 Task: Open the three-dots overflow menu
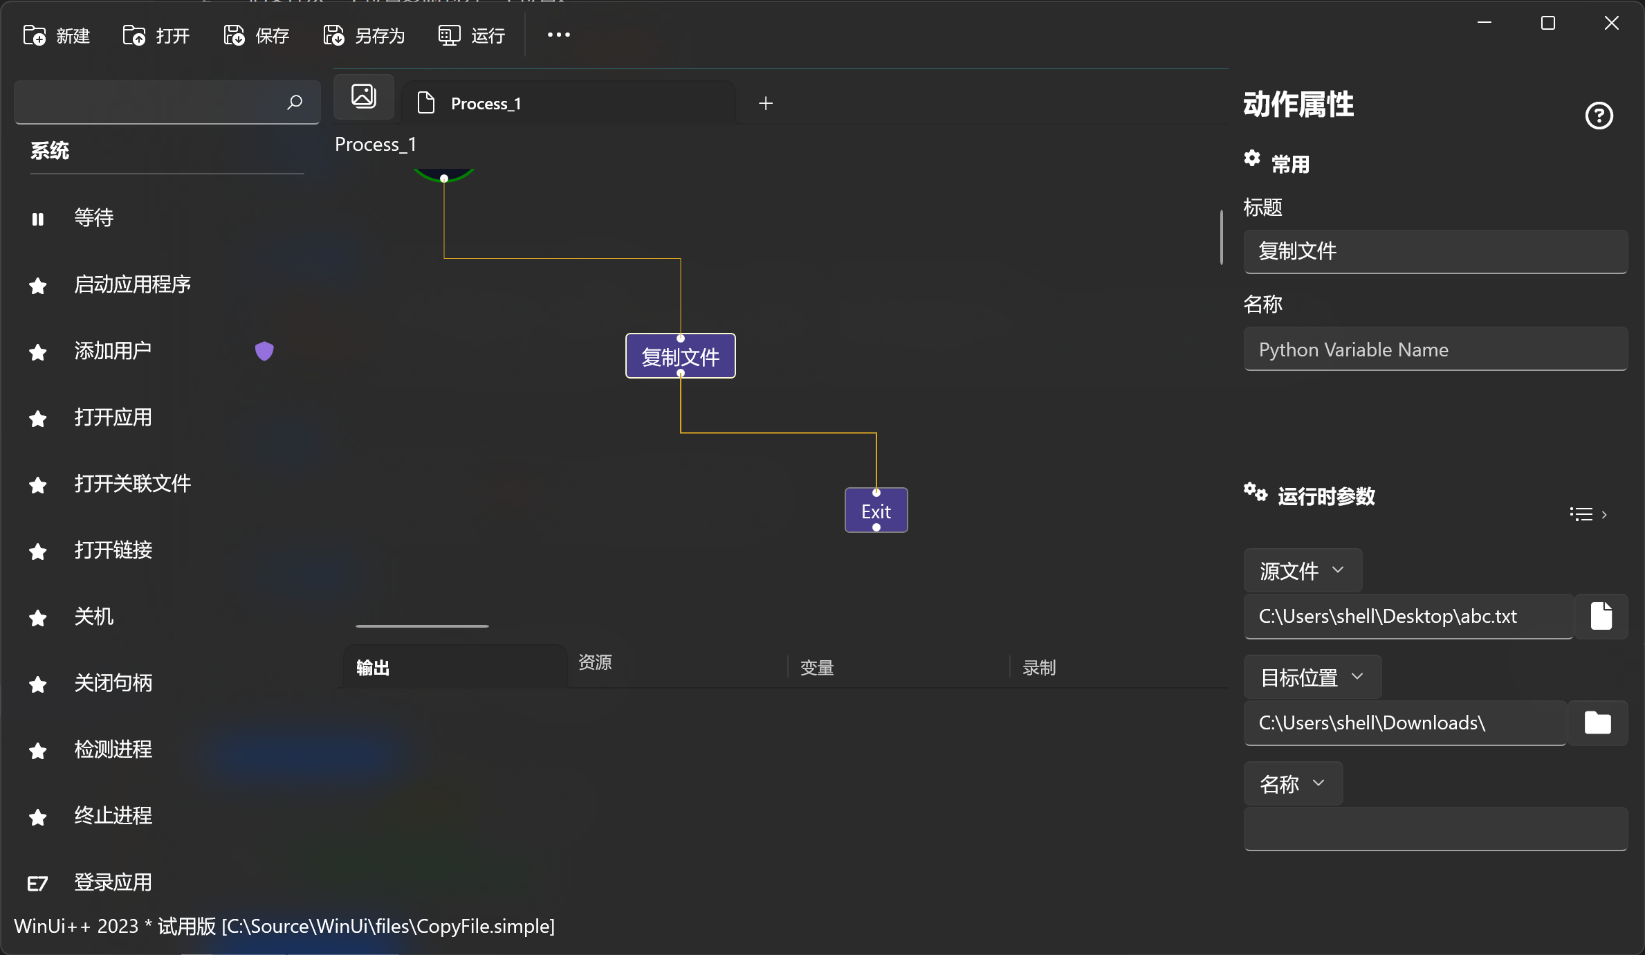pyautogui.click(x=558, y=35)
